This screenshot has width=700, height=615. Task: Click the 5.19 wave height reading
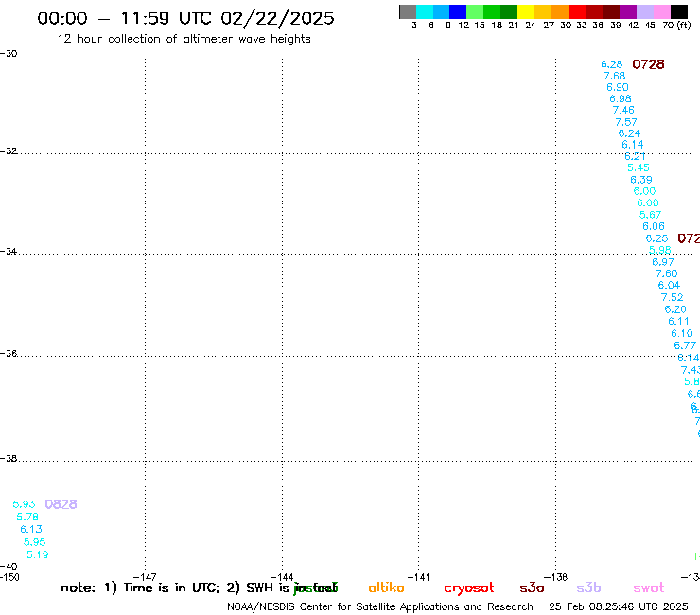pos(38,554)
